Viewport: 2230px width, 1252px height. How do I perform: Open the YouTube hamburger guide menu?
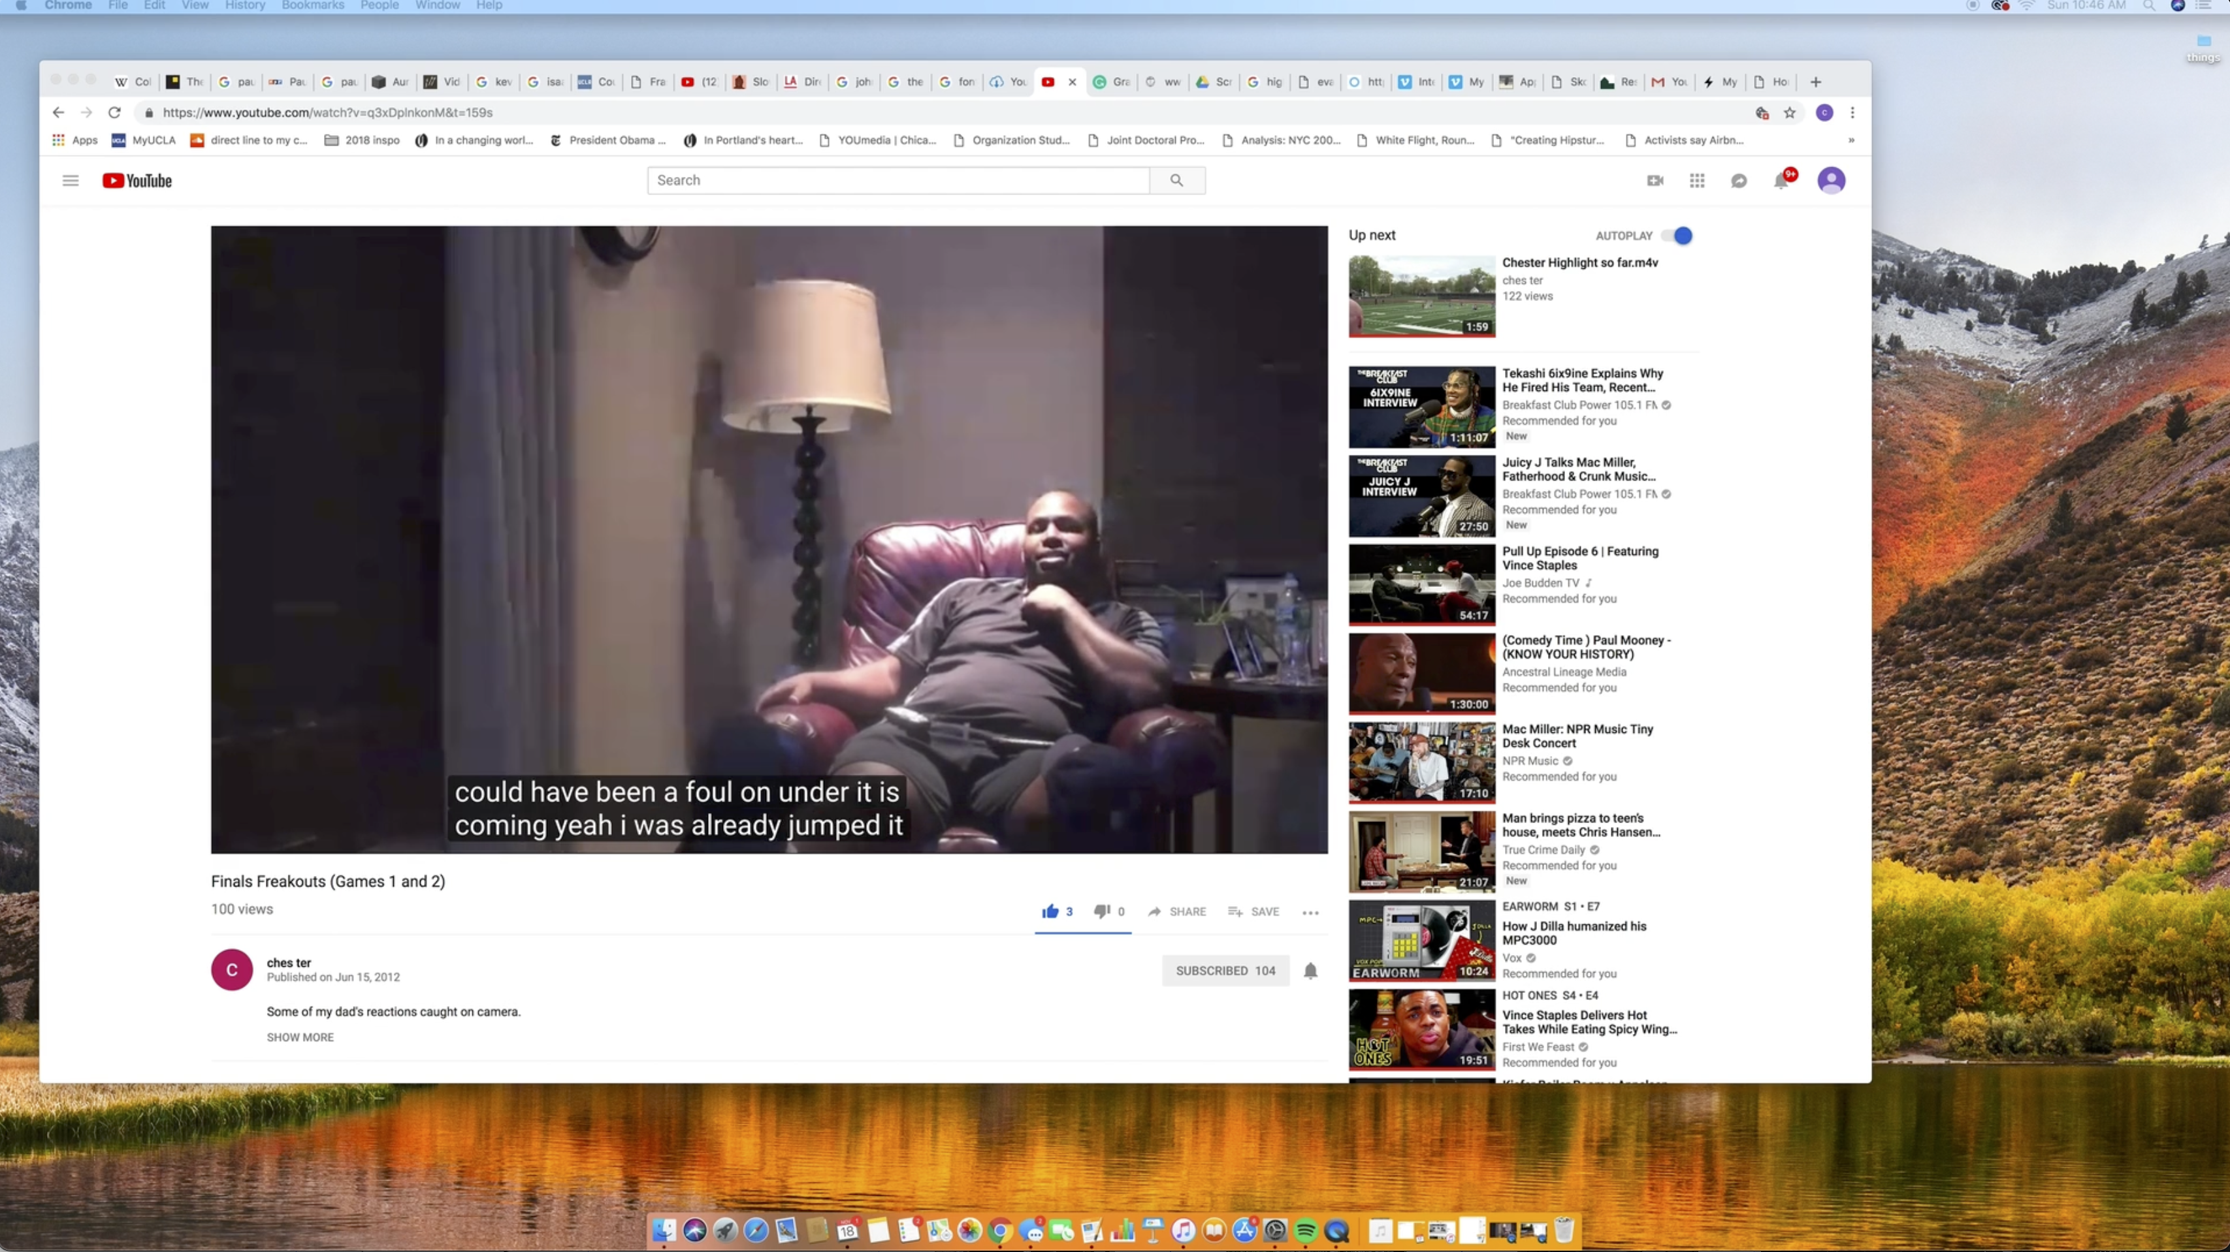pos(70,180)
